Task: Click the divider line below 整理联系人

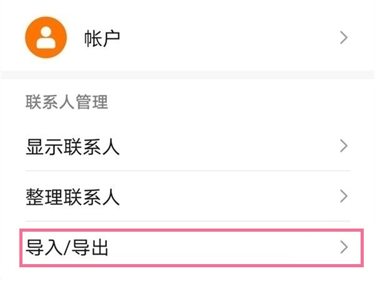Action: coord(187,221)
